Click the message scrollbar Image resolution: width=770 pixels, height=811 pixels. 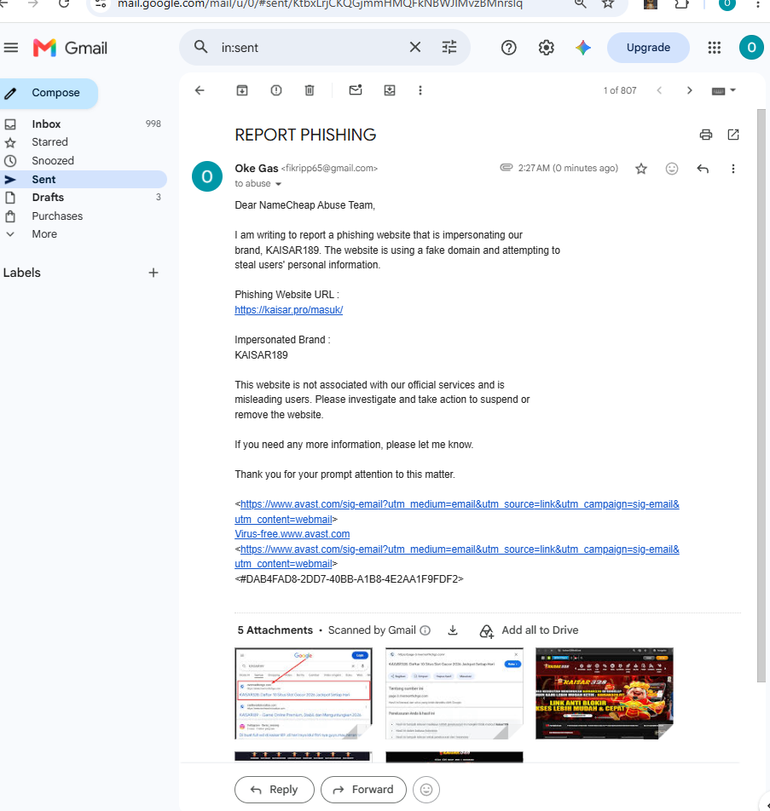[x=761, y=395]
